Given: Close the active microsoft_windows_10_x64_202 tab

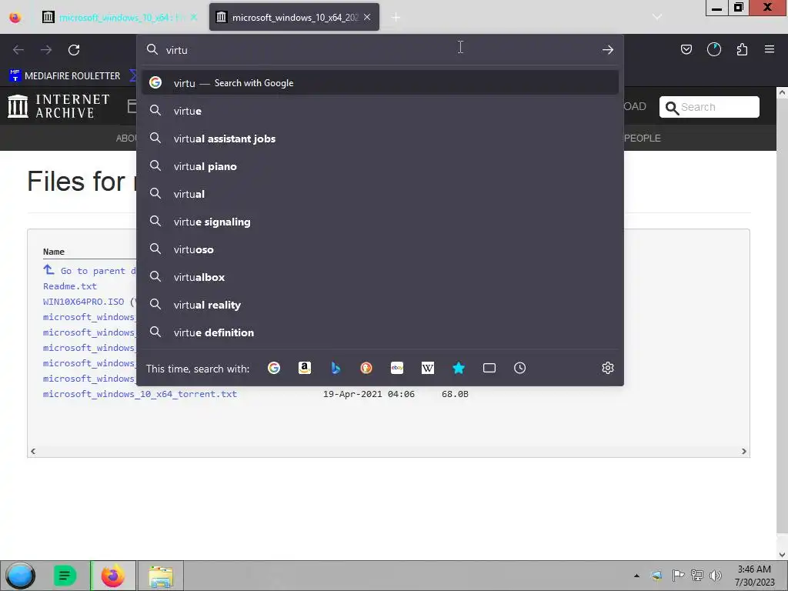Looking at the screenshot, I should tap(367, 17).
